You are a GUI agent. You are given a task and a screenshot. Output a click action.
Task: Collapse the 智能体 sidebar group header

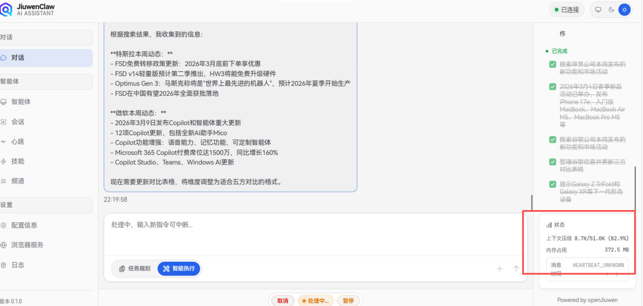pos(46,82)
